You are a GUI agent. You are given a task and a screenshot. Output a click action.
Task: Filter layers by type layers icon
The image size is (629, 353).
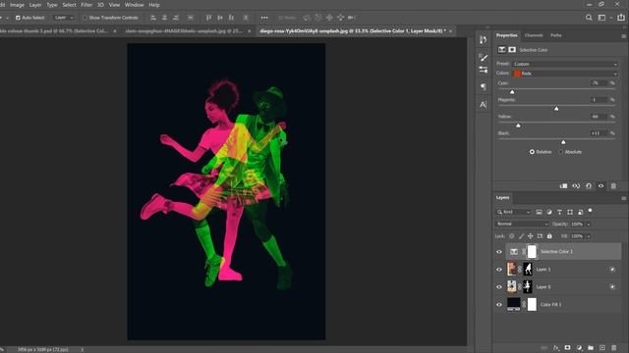559,212
